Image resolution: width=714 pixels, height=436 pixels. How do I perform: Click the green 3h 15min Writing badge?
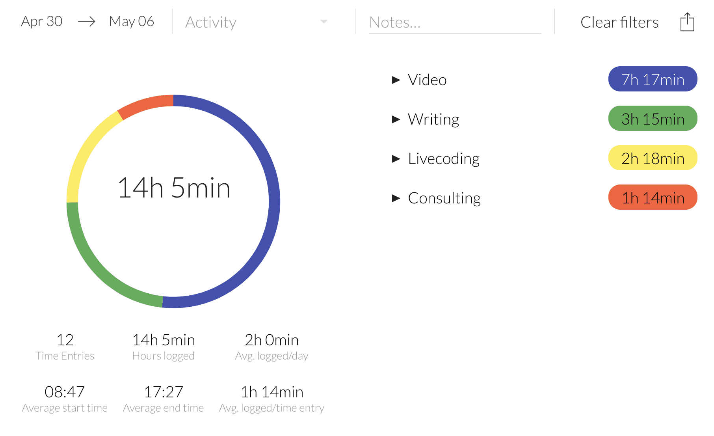[x=653, y=119]
